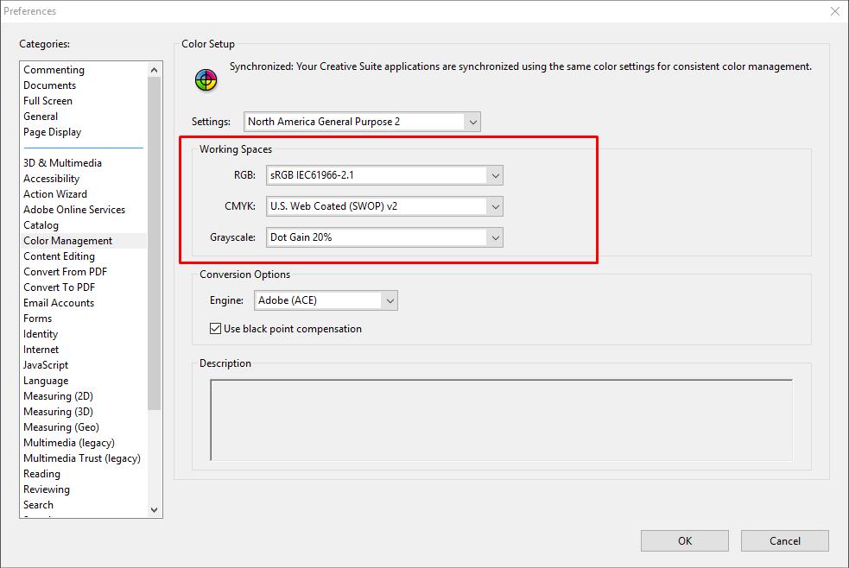Select the Convert To PDF category
Viewport: 849px width, 568px height.
(85, 287)
